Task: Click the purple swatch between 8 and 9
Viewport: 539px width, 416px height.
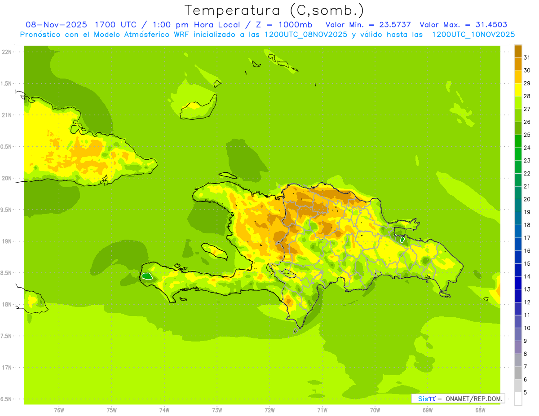Action: point(518,347)
